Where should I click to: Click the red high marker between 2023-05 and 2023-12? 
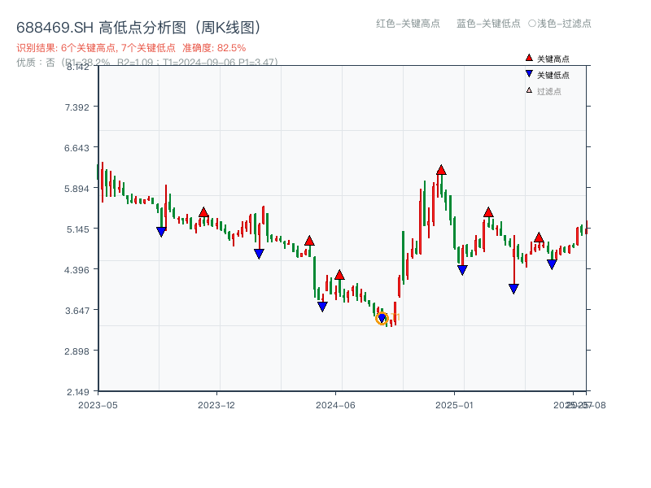click(x=203, y=212)
